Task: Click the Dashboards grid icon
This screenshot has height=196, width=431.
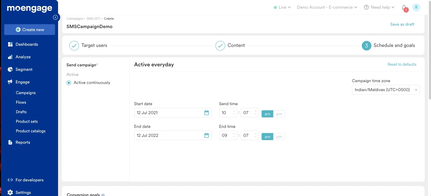Action: pos(10,44)
